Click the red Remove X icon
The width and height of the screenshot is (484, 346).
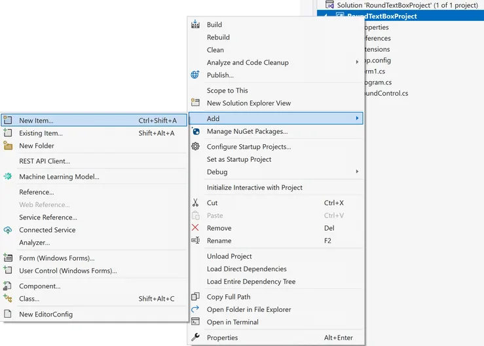coord(195,227)
